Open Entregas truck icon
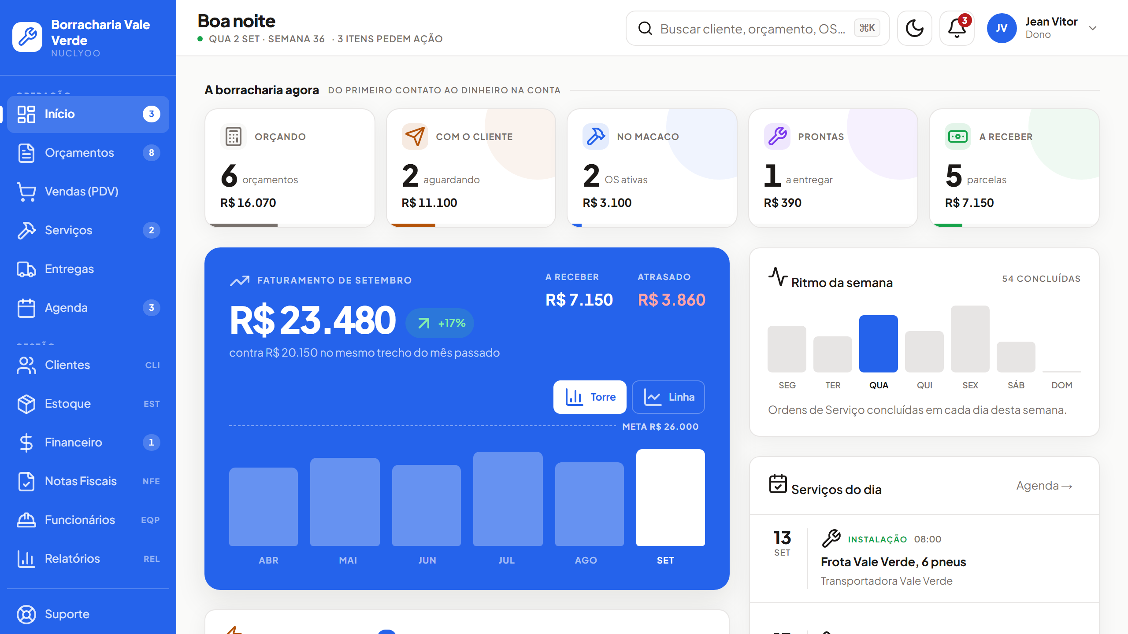Viewport: 1128px width, 634px height. [x=26, y=269]
